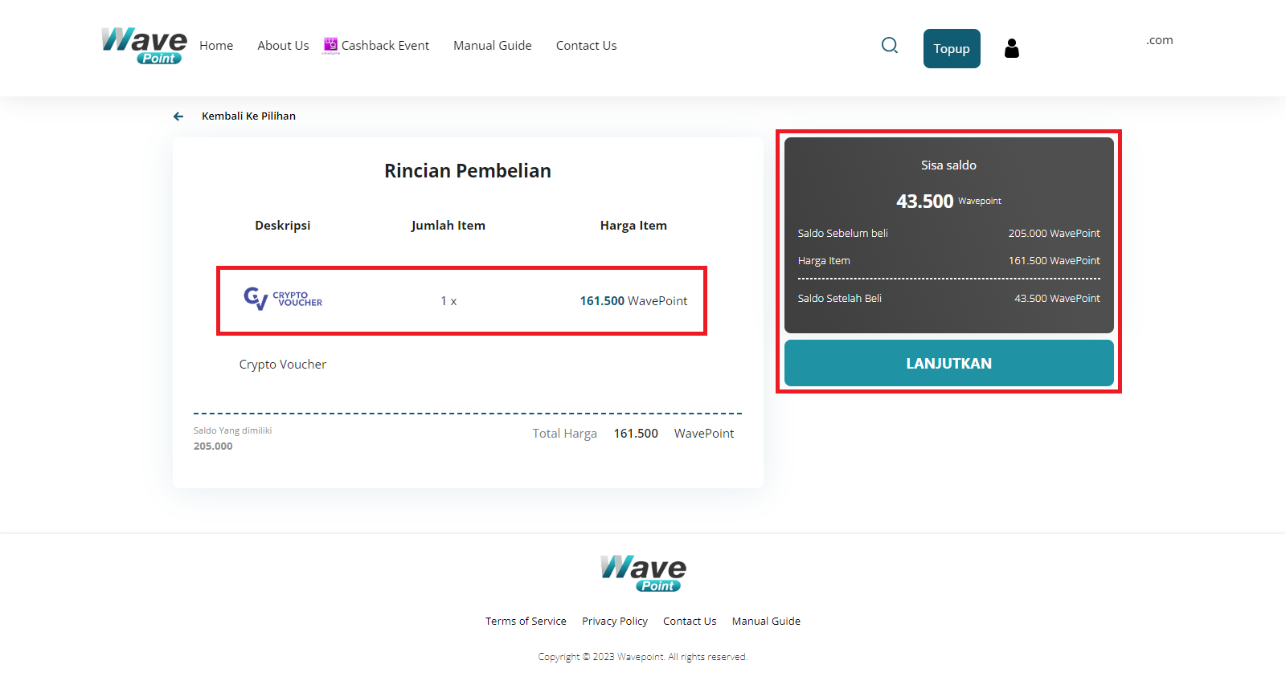Click the back arrow icon
The image size is (1286, 685).
coord(178,116)
